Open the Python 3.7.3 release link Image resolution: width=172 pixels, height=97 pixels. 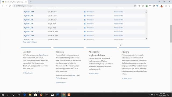pos(28,32)
